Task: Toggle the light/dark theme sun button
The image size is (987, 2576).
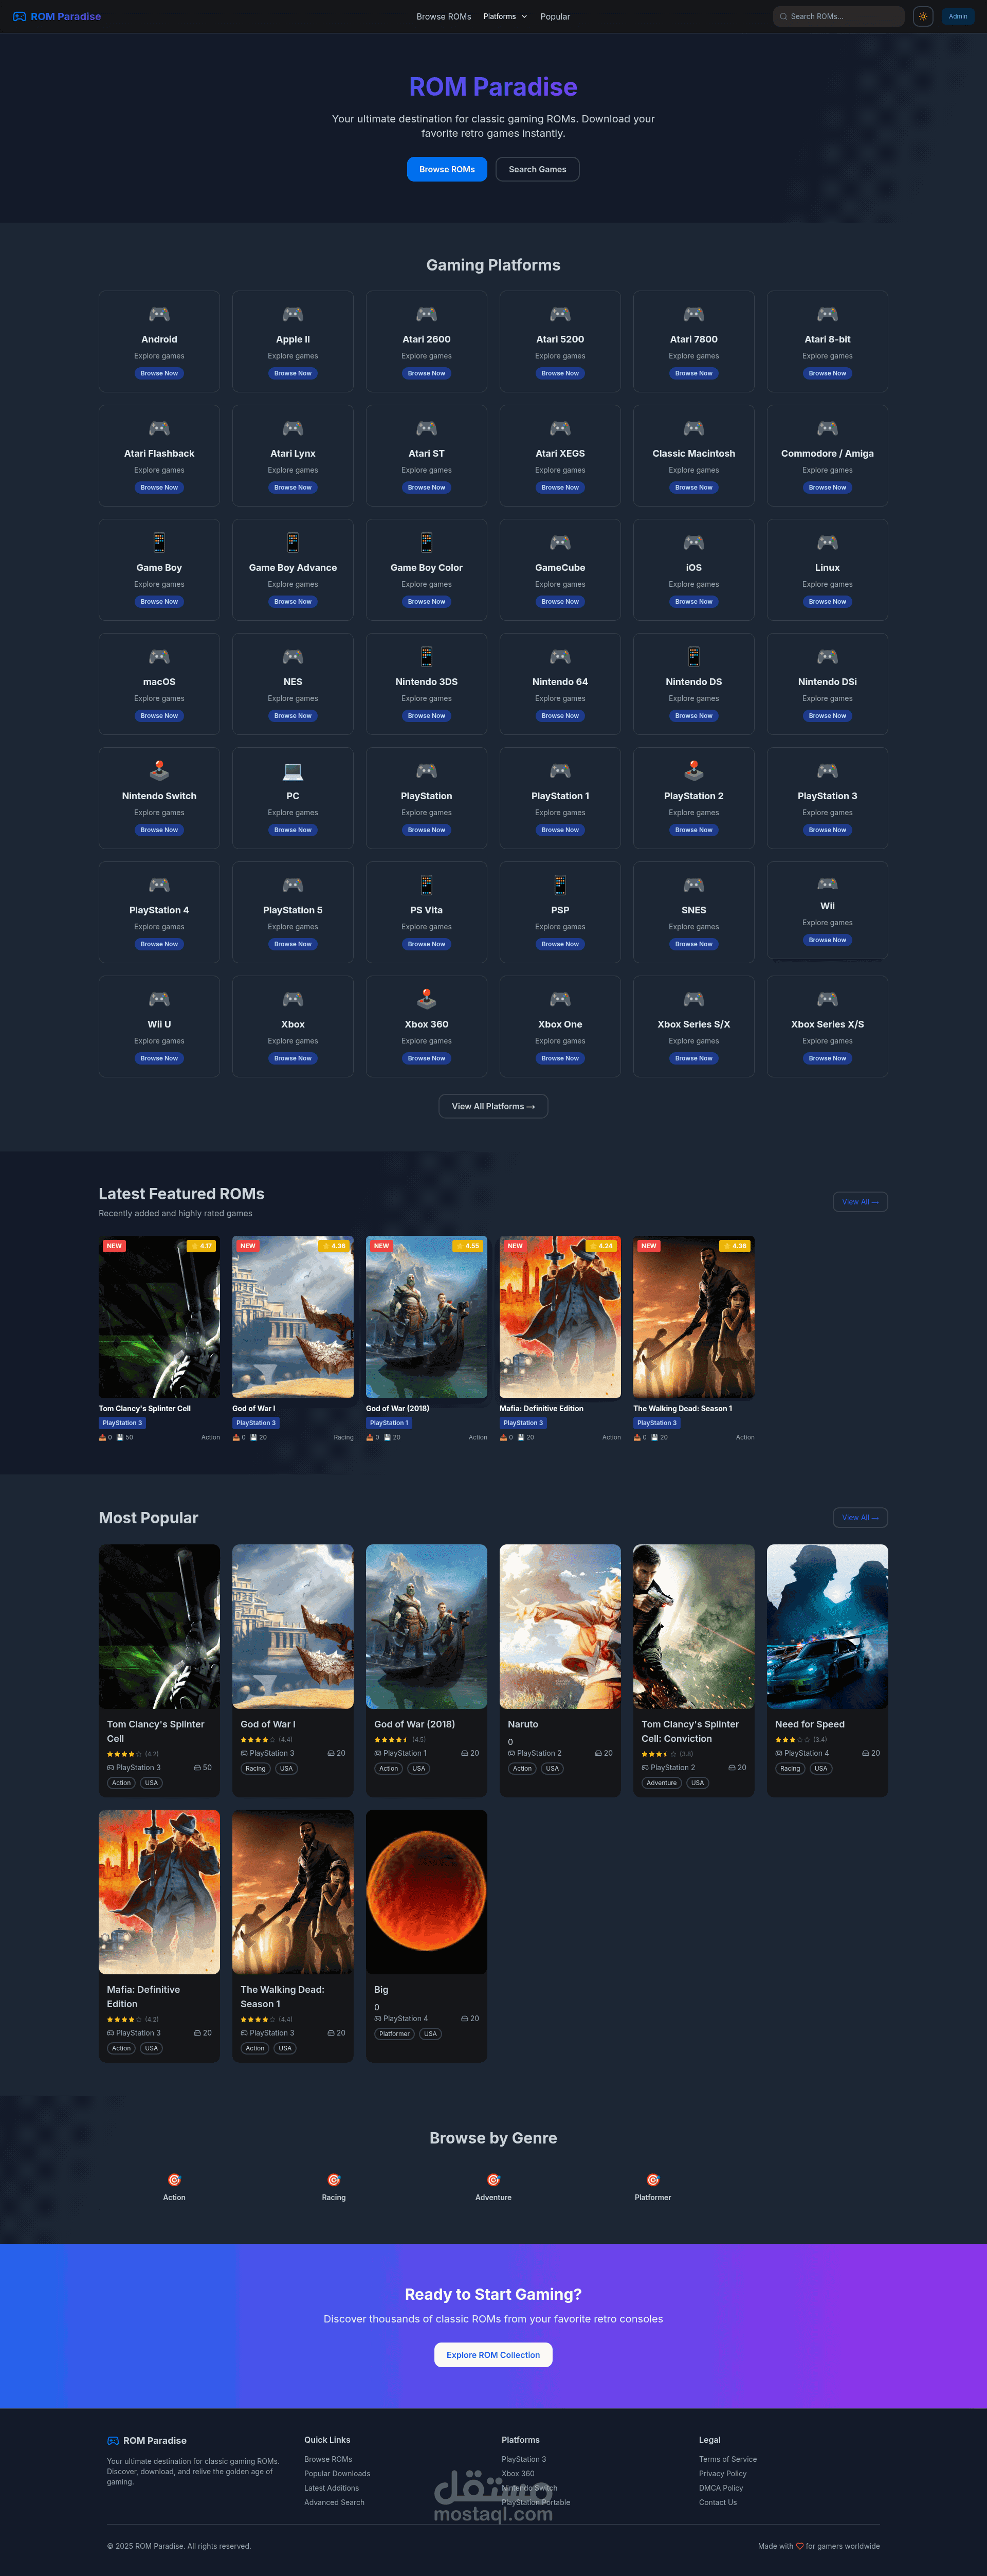Action: [923, 17]
